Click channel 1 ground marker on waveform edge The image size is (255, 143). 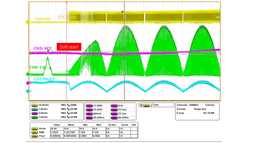tap(28, 22)
